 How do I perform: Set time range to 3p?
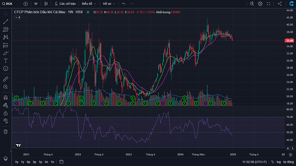coord(34,162)
